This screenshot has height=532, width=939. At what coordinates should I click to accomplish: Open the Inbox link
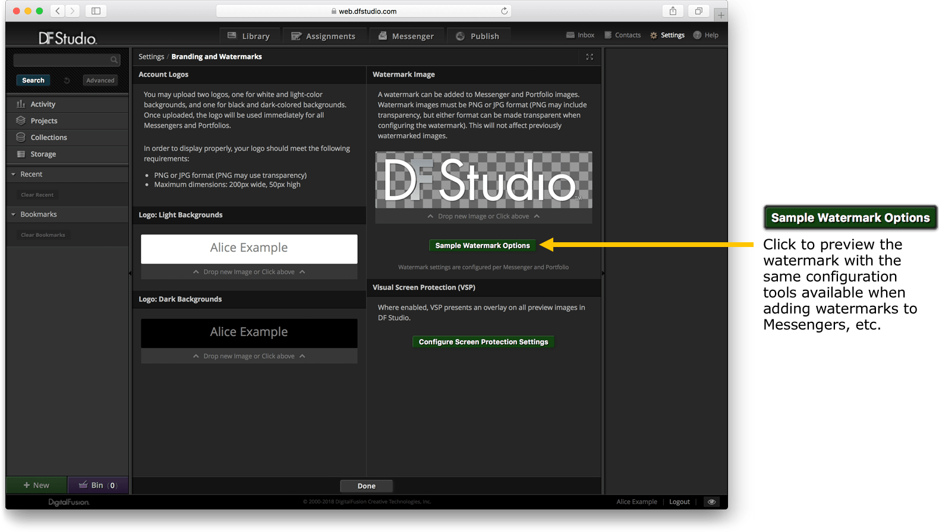(581, 35)
